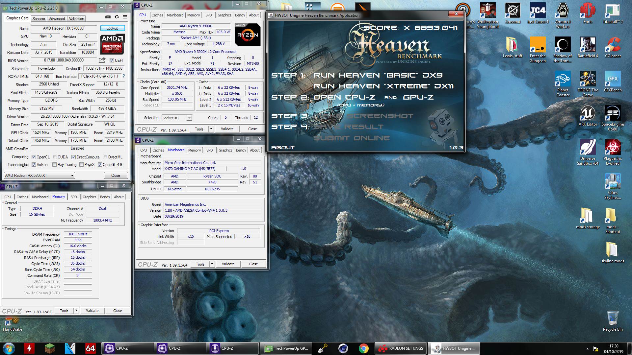
Task: Click the GPU-Z Close button
Action: (116, 176)
